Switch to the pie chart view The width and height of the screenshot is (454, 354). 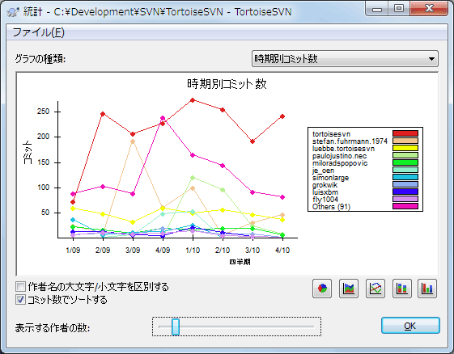[x=322, y=289]
